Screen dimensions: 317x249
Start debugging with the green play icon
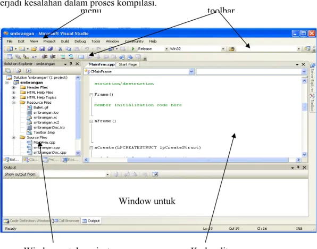point(133,49)
